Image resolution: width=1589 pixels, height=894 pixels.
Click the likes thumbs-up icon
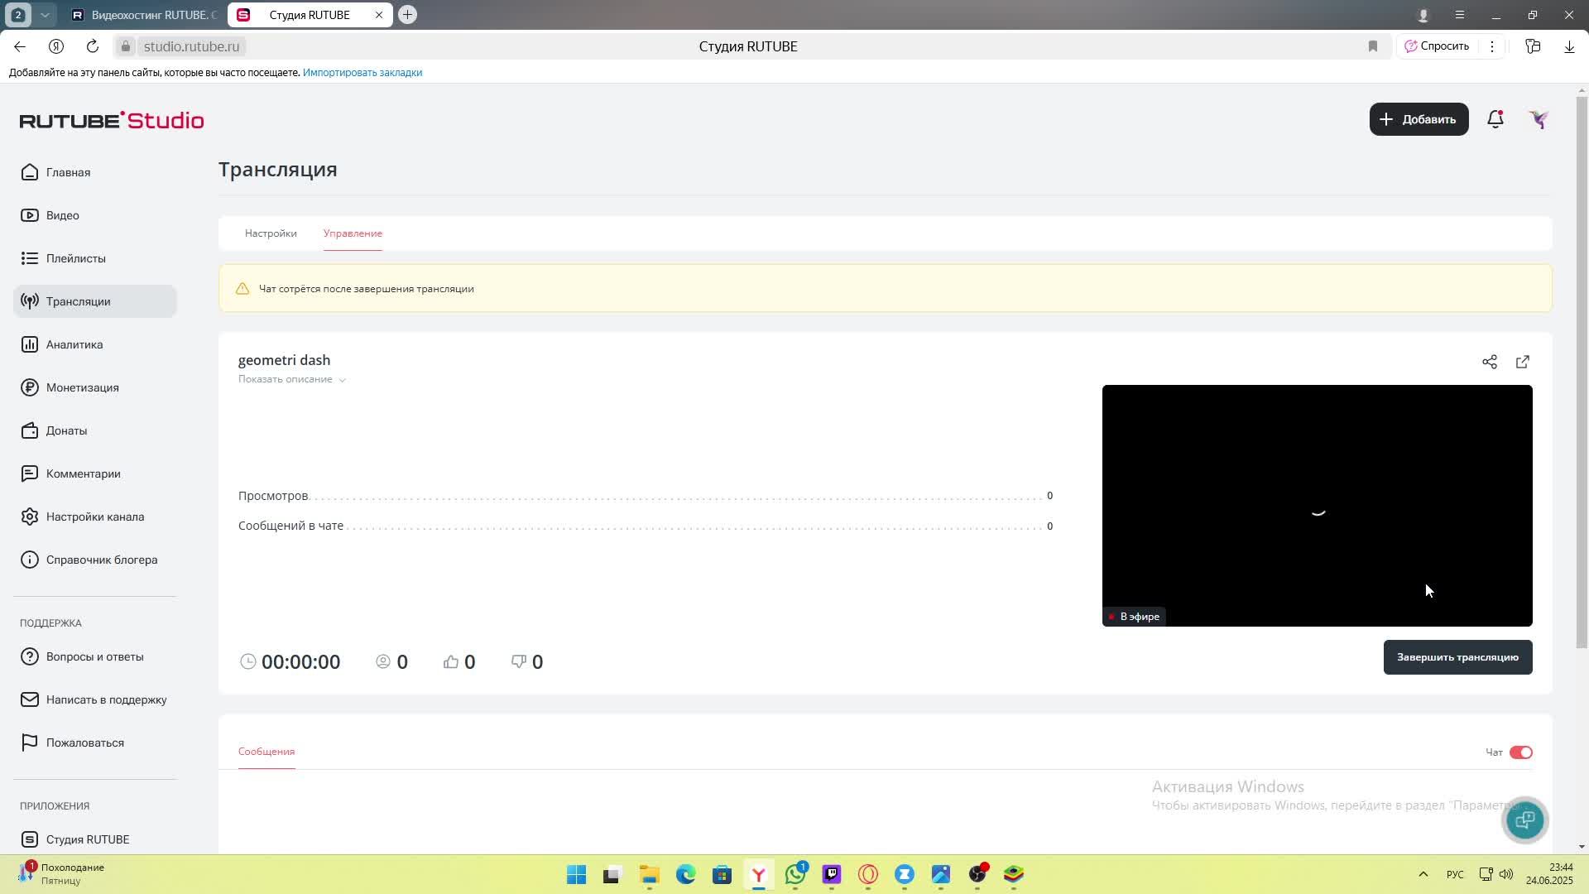tap(451, 661)
